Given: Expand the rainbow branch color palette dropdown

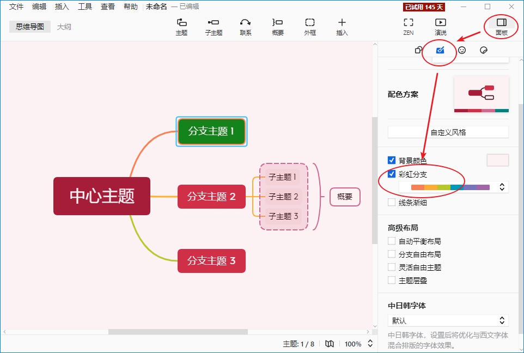Looking at the screenshot, I should pyautogui.click(x=501, y=187).
